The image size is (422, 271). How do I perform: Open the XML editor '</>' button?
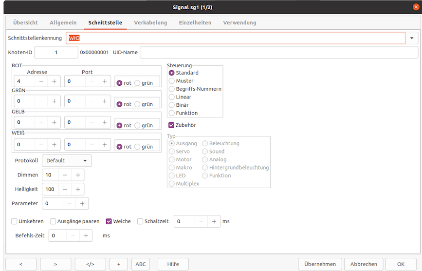(90, 264)
